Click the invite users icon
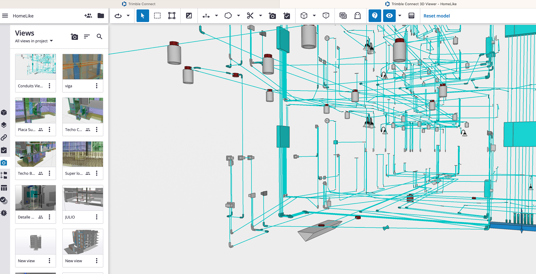The image size is (536, 274). [88, 16]
